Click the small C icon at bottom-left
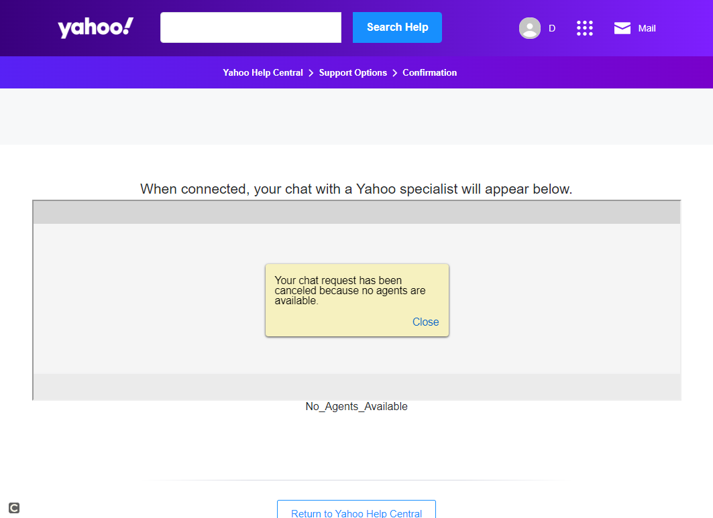The height and width of the screenshot is (518, 713). [x=14, y=508]
